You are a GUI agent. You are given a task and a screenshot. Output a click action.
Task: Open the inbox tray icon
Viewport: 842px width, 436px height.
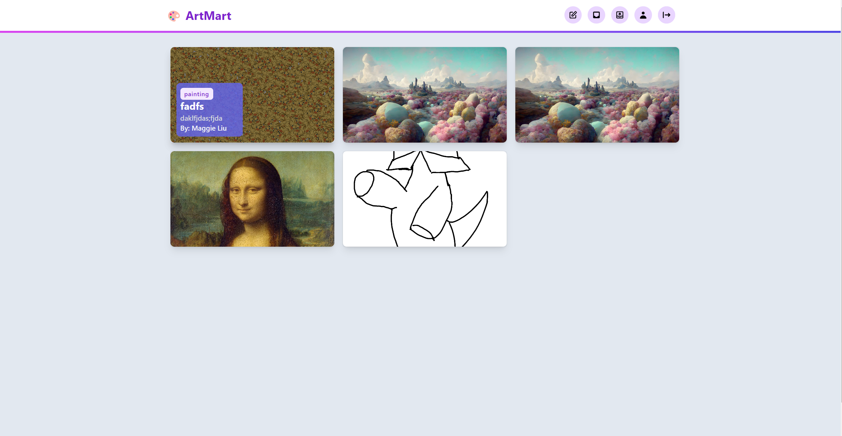coord(596,15)
